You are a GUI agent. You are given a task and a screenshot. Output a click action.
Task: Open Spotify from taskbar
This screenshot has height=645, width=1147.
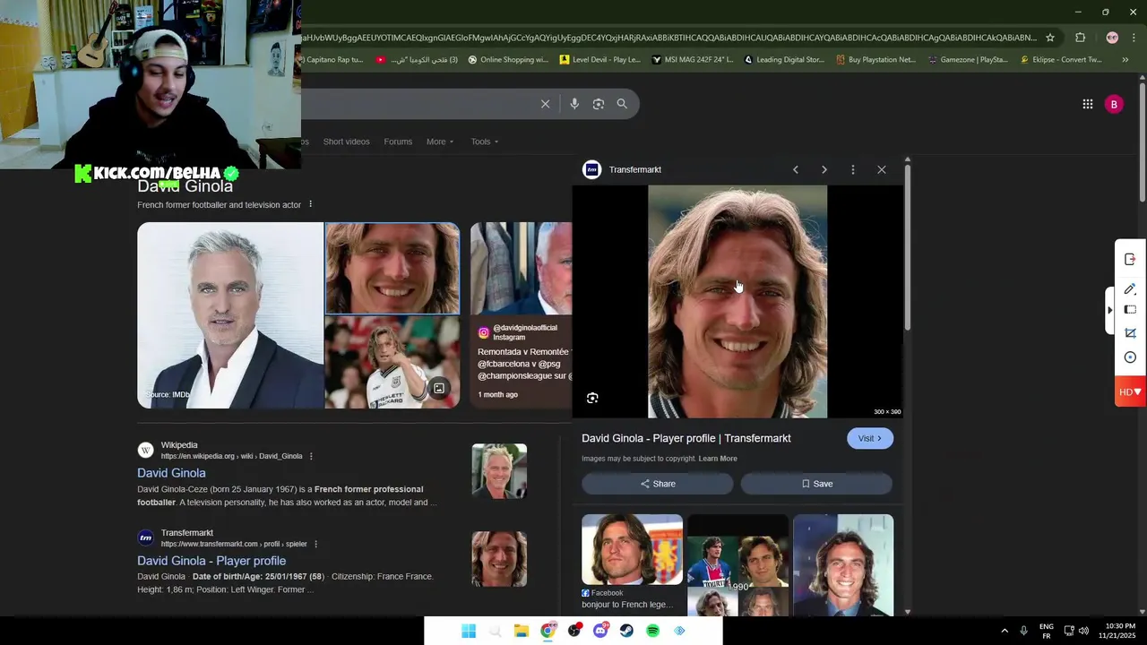(653, 631)
